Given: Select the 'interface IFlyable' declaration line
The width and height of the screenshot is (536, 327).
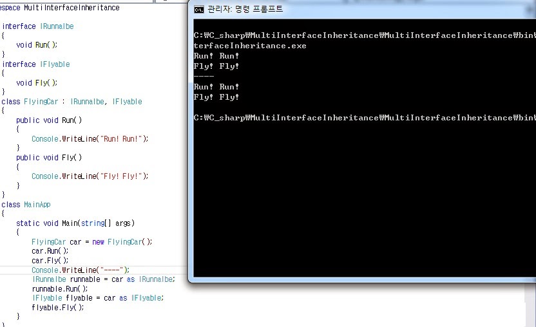Looking at the screenshot, I should pos(36,64).
